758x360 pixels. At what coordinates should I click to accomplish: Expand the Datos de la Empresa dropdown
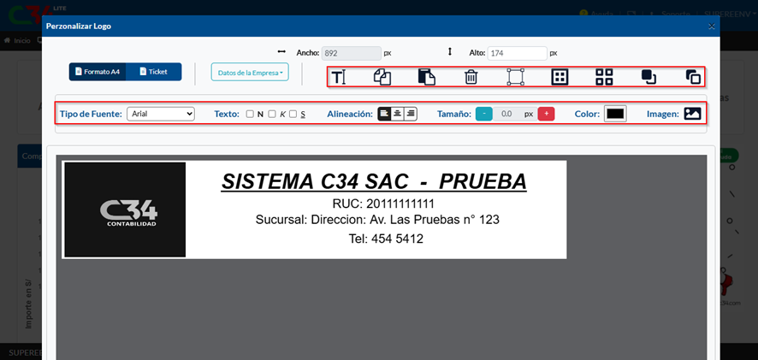tap(250, 73)
